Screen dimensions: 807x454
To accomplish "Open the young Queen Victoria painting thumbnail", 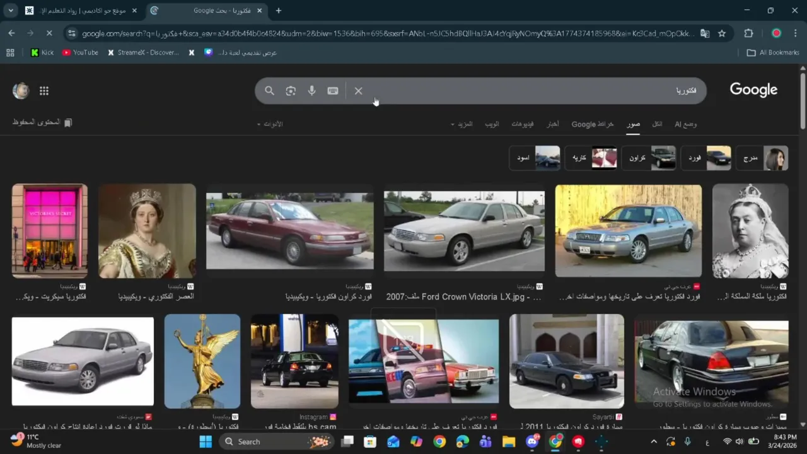I will click(x=147, y=231).
